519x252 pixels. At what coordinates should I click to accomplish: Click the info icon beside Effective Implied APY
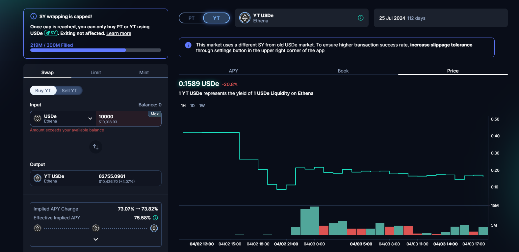(156, 218)
